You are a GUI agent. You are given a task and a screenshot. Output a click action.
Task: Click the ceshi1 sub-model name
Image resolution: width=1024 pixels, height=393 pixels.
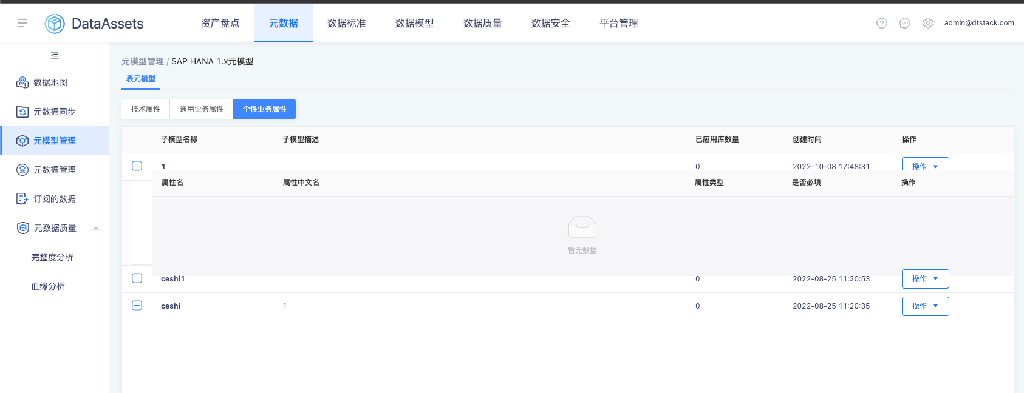tap(173, 279)
